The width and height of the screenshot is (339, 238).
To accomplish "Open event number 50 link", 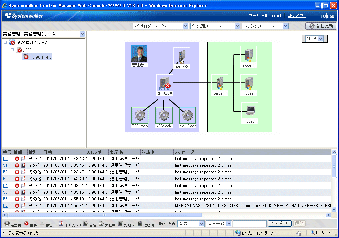I will [5, 159].
